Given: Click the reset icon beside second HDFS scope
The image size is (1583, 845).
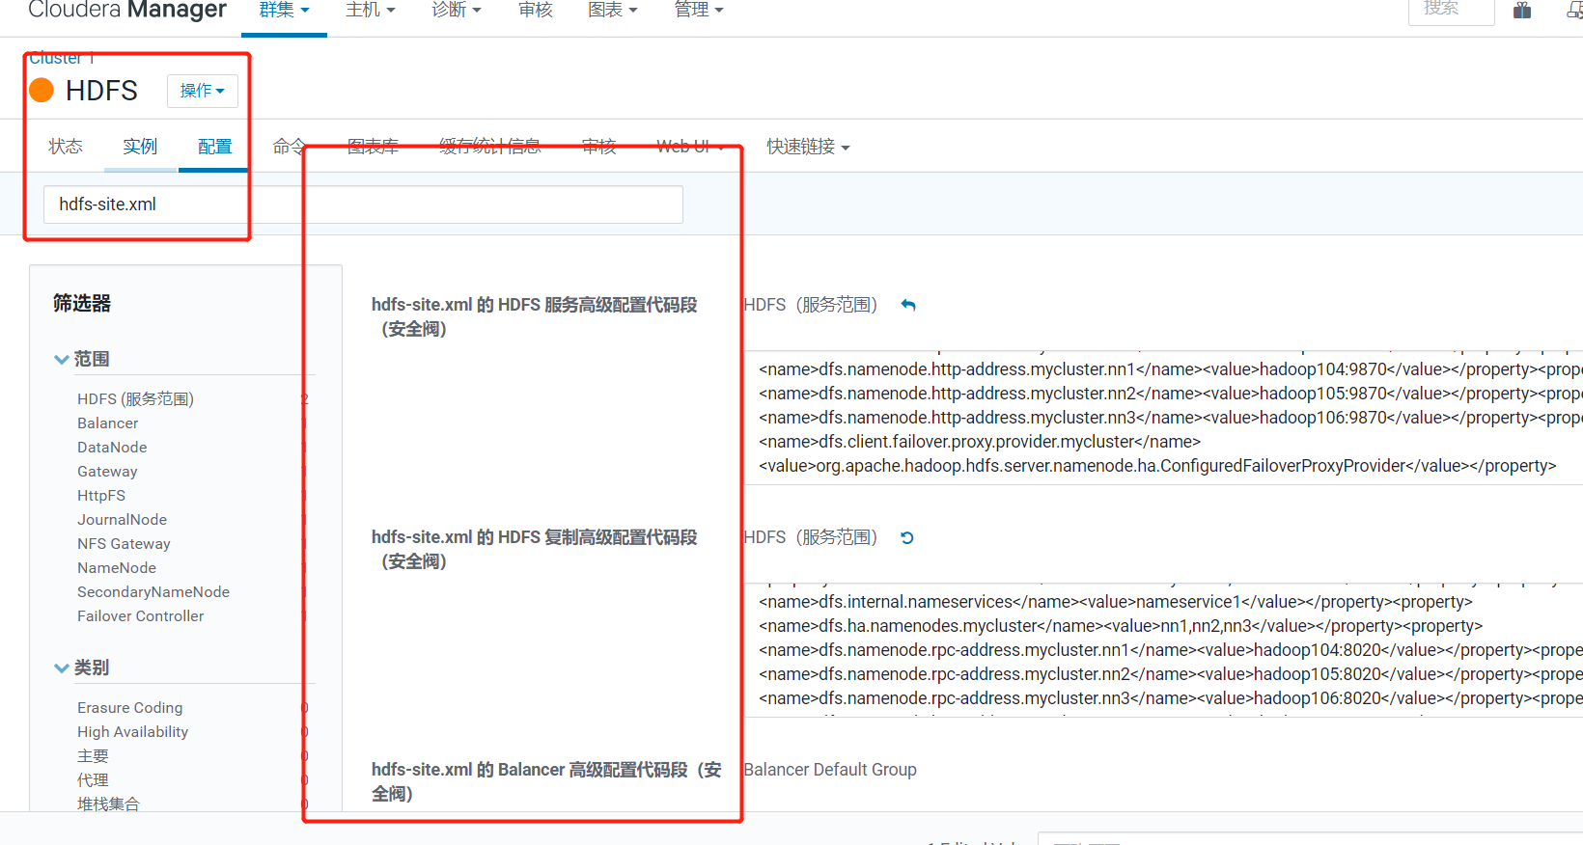Looking at the screenshot, I should click(907, 538).
